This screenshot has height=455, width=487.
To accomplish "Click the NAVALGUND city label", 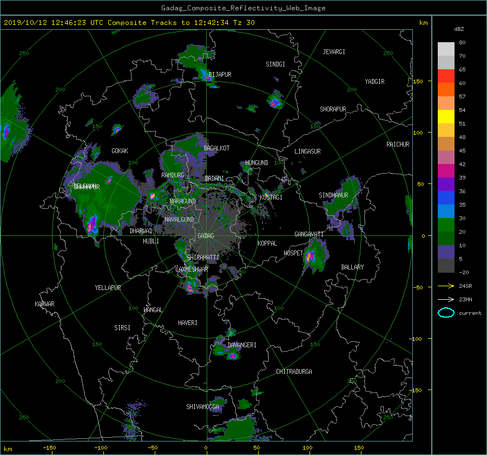I will click(x=179, y=220).
